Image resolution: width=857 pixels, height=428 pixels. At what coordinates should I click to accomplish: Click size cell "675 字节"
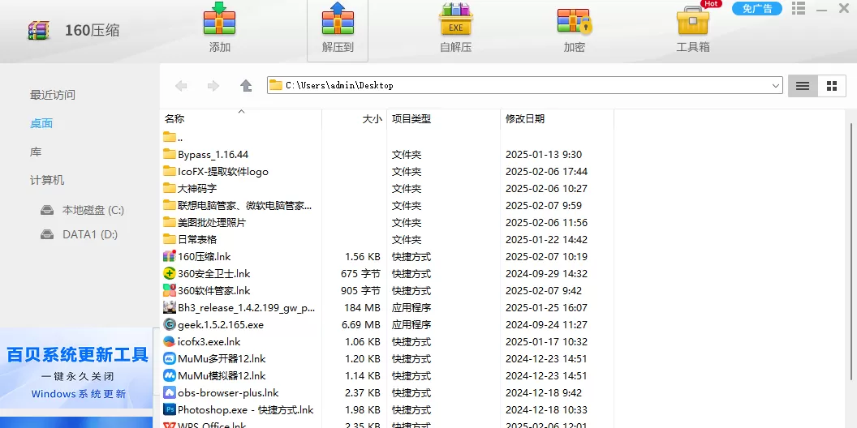(x=360, y=273)
